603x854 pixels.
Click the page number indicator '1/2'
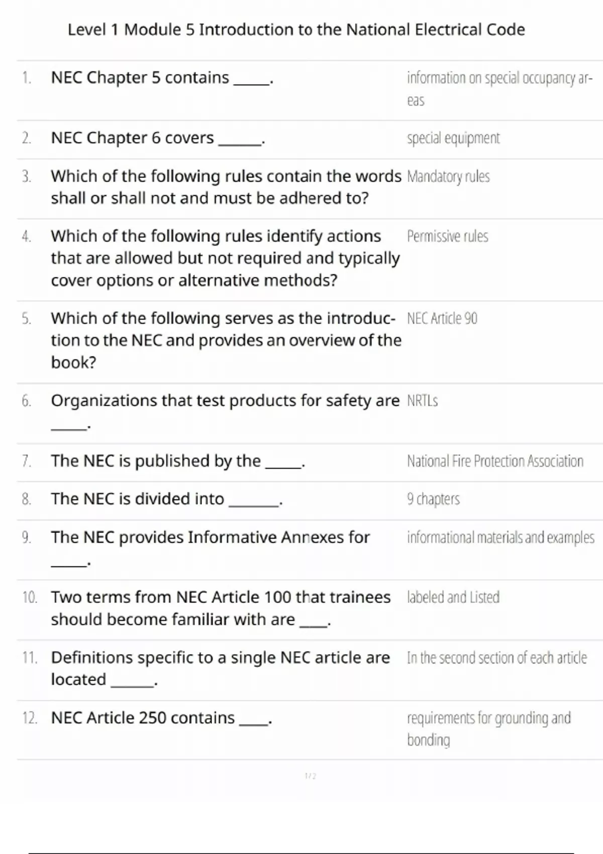[x=310, y=776]
